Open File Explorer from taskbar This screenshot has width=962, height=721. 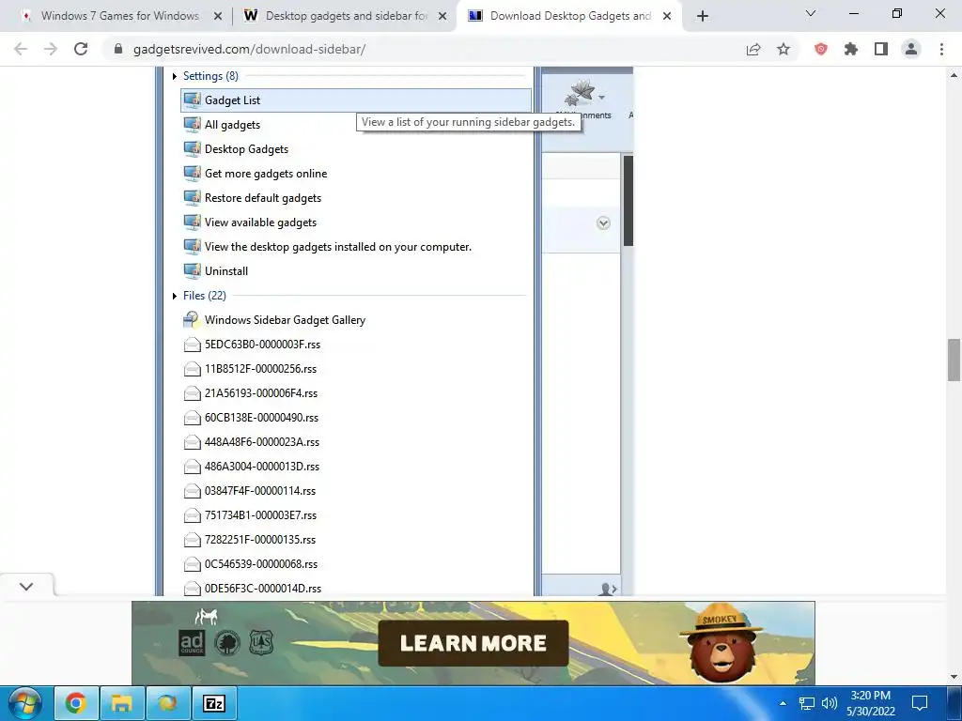tap(121, 703)
